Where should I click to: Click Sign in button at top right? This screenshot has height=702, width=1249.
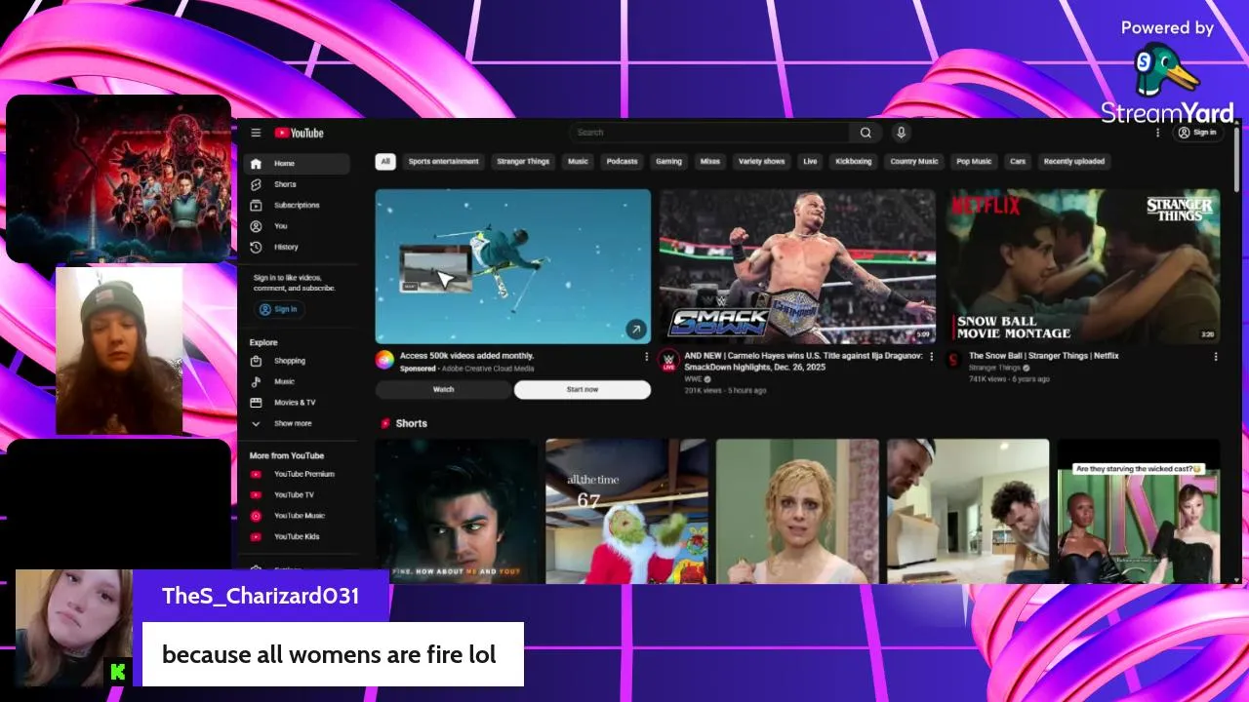1197,133
